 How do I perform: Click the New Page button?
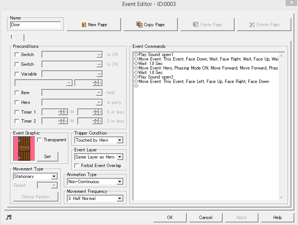(x=94, y=25)
